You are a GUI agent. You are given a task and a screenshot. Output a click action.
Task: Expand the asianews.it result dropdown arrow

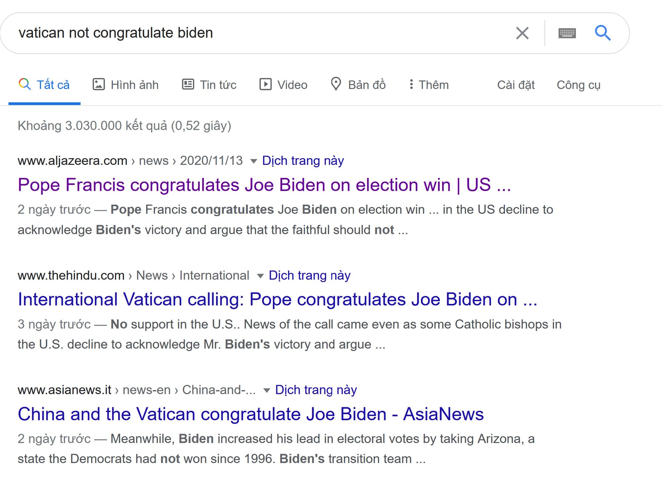(x=267, y=390)
